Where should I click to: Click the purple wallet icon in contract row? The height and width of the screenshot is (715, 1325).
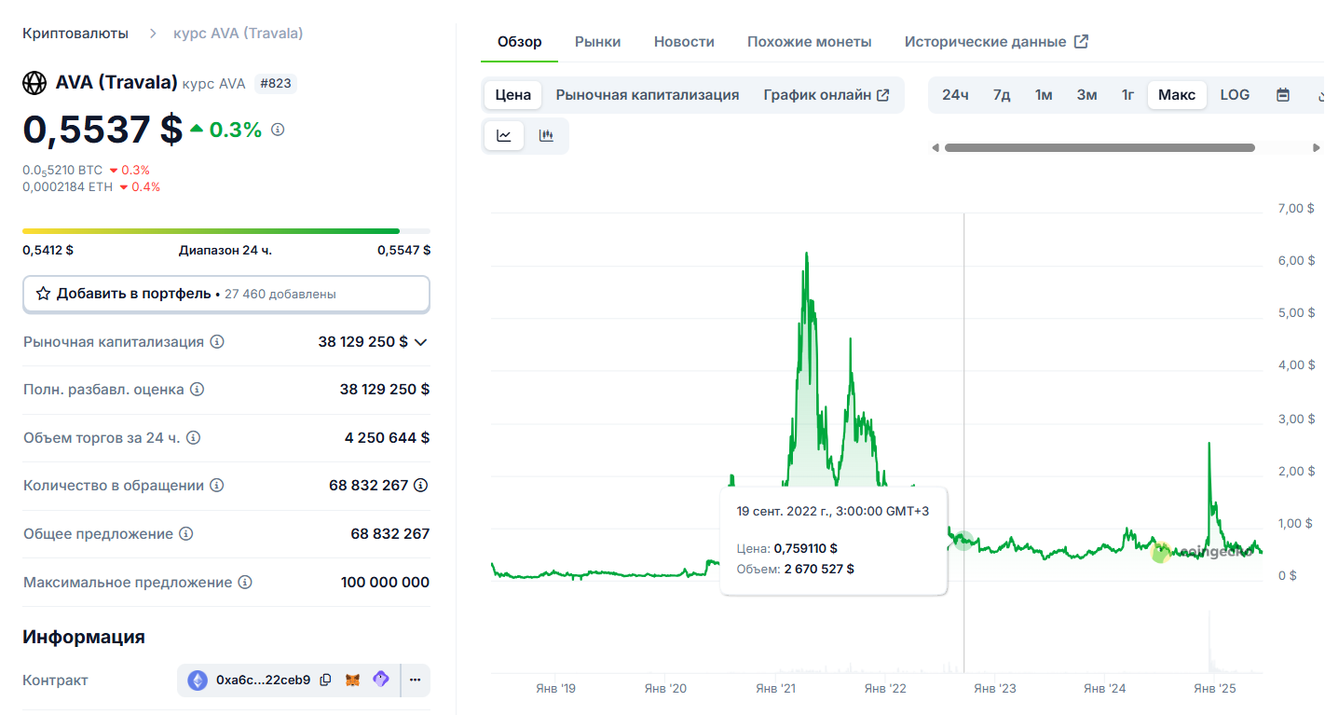pos(380,681)
